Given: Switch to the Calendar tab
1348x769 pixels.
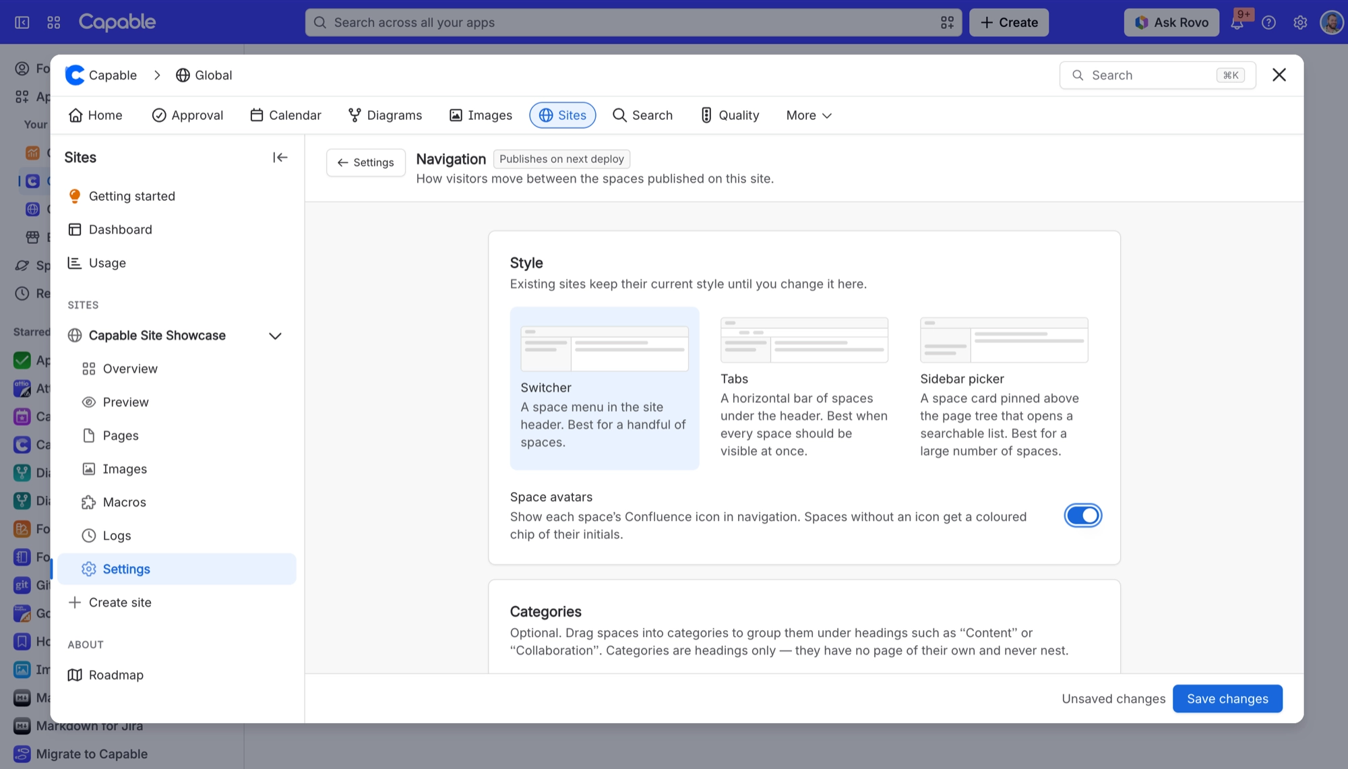Looking at the screenshot, I should [x=286, y=115].
